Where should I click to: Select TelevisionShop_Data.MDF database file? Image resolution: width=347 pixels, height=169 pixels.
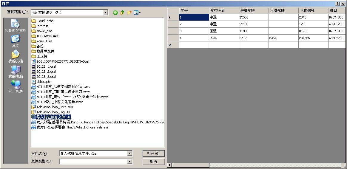[53, 107]
